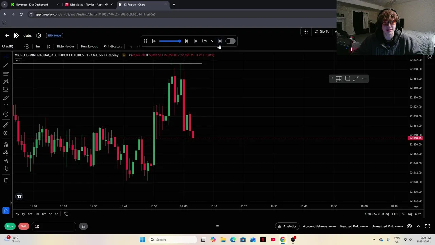Set chart range to 5y
The height and width of the screenshot is (245, 435).
pyautogui.click(x=17, y=214)
